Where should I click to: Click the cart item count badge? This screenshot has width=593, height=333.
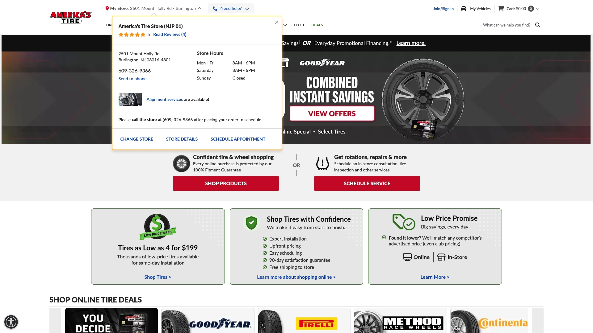pyautogui.click(x=531, y=9)
